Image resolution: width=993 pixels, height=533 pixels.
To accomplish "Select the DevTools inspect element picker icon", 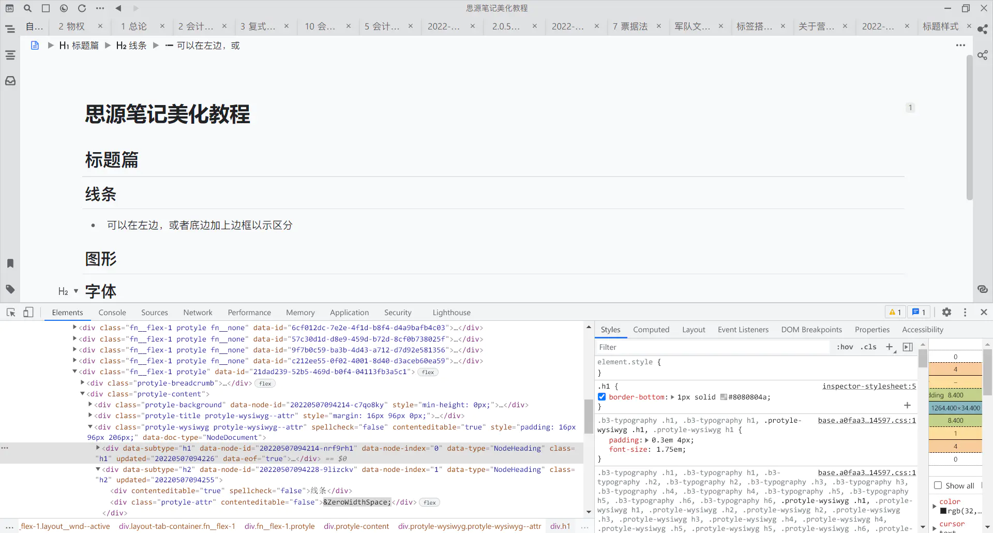I will click(11, 312).
